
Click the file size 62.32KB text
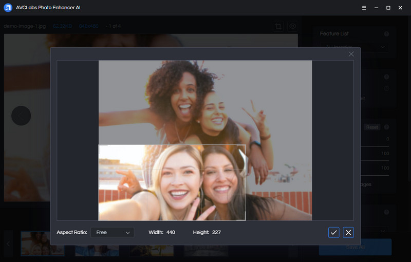[62, 26]
